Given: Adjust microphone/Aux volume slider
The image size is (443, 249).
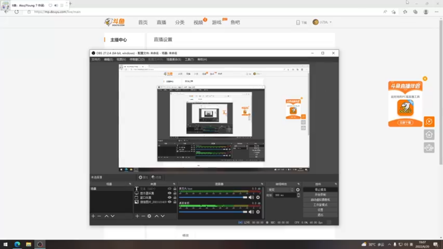Looking at the screenshot, I should click(x=213, y=198).
